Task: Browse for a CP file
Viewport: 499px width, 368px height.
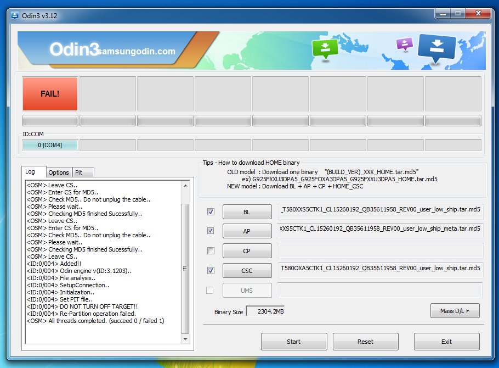Action: (247, 251)
